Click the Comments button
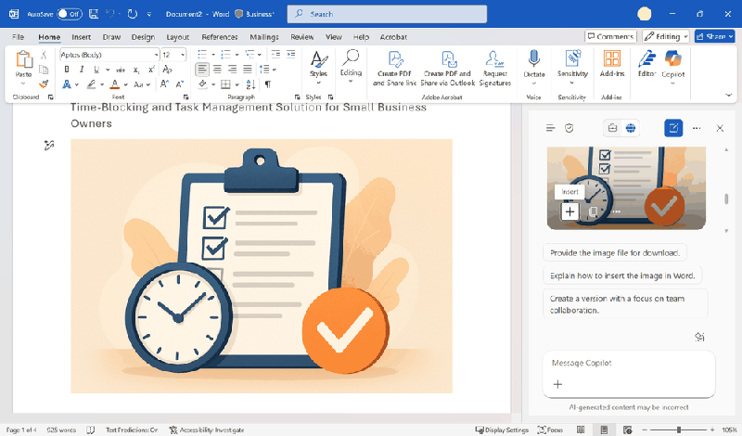 (610, 36)
